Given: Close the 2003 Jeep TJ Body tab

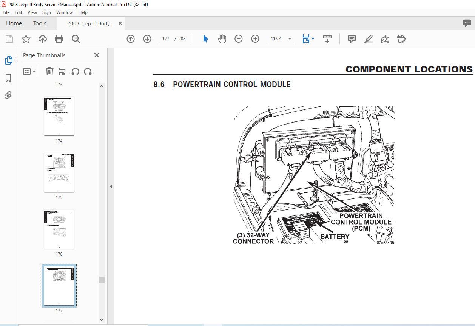Looking at the screenshot, I should pos(120,23).
